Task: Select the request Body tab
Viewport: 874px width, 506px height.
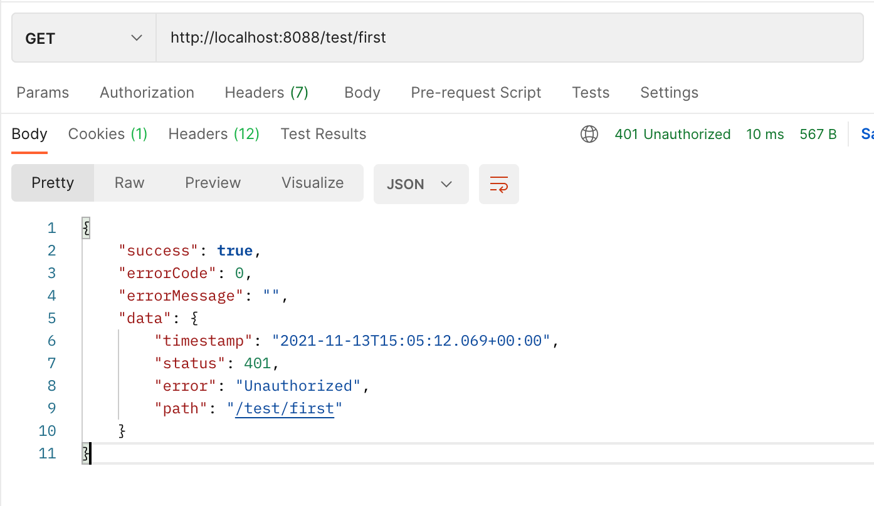Action: (362, 93)
